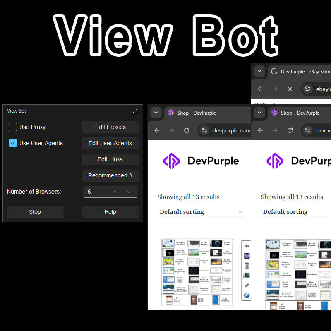331x331 pixels.
Task: Open the Edit Proxies dialog
Action: [110, 127]
